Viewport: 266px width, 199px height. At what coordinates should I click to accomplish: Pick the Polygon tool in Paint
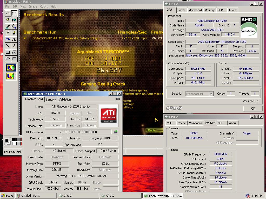14,52
